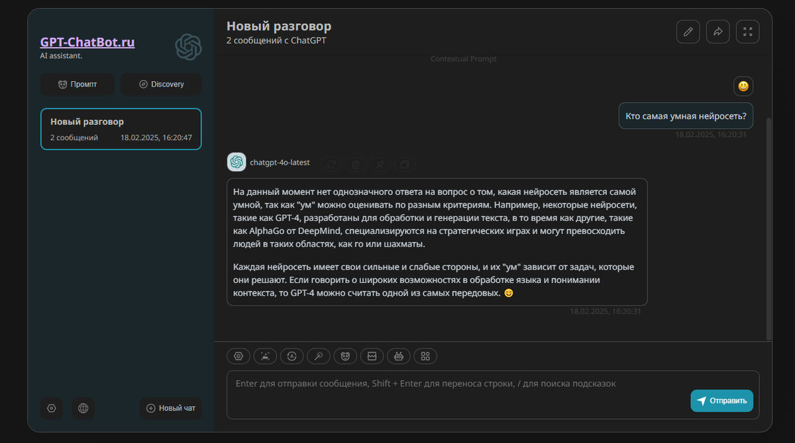
Task: Send the message with Отправить button
Action: click(721, 401)
